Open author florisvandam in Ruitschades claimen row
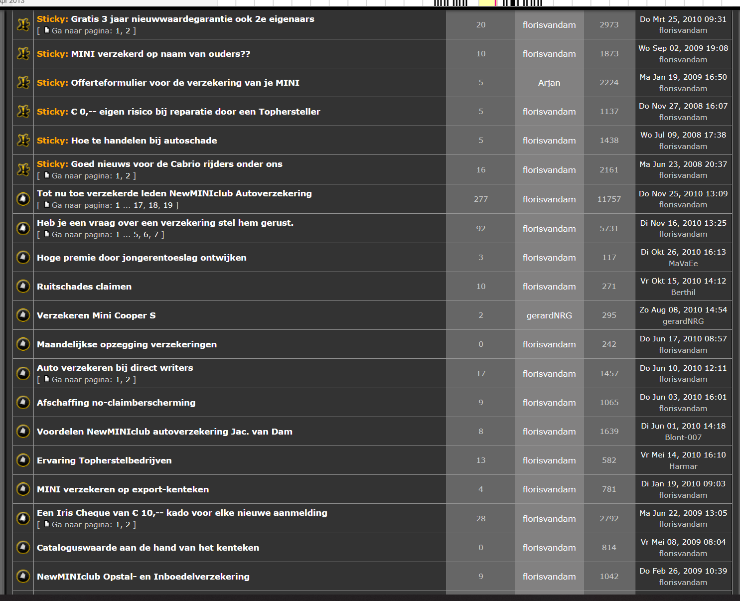740x601 pixels. [x=549, y=287]
